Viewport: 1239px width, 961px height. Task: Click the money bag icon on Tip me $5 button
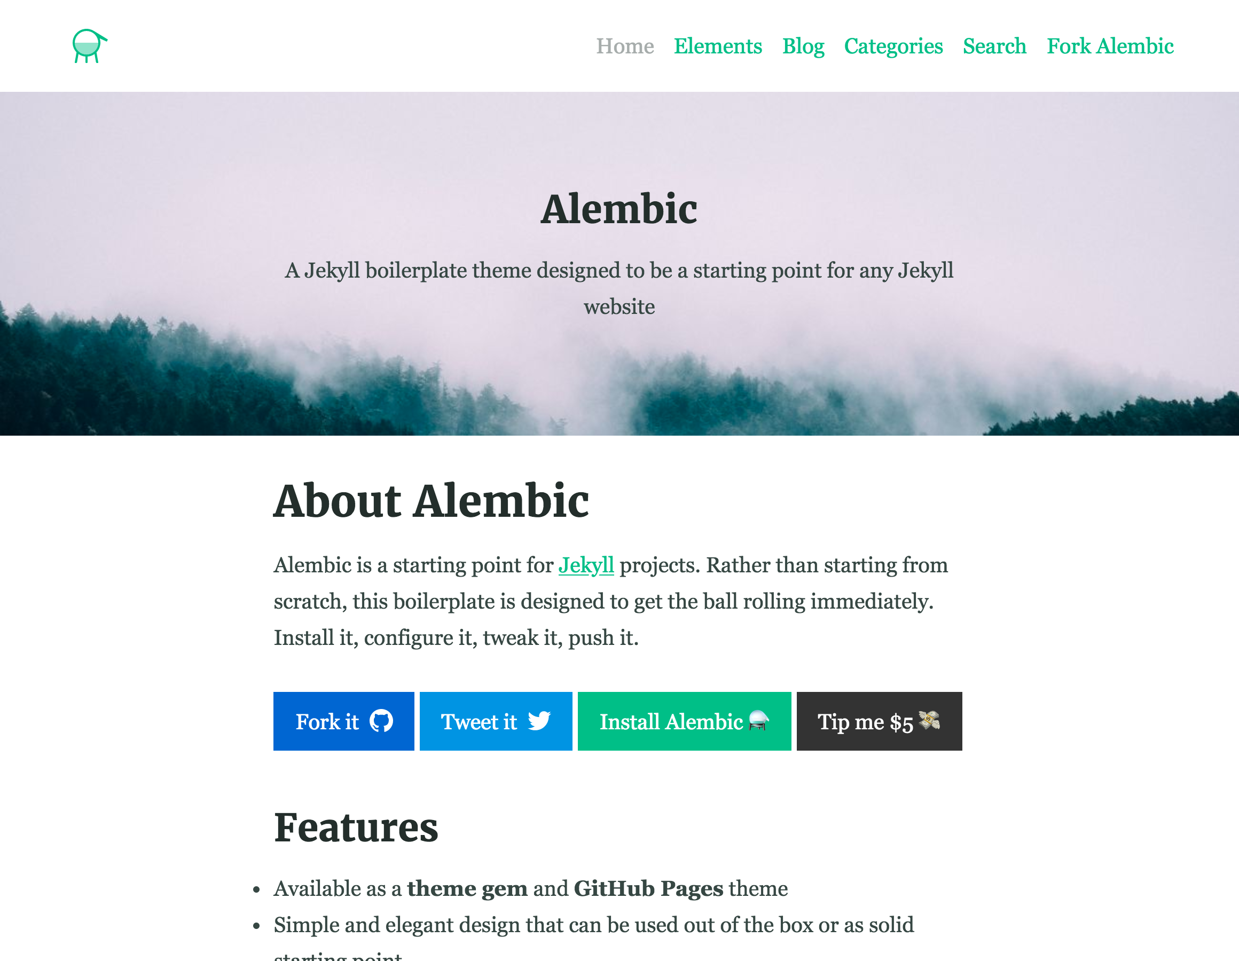click(928, 720)
